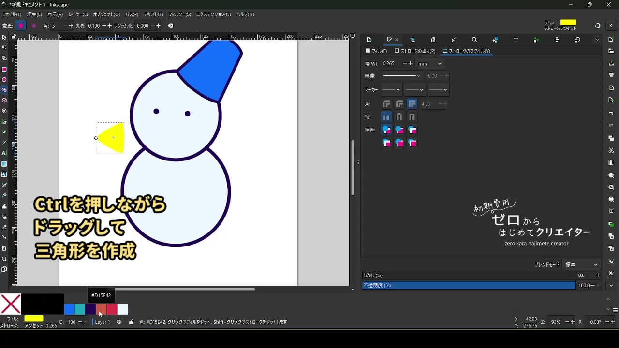Open the Text and Font dialog tab
This screenshot has height=348, width=619.
[x=516, y=40]
